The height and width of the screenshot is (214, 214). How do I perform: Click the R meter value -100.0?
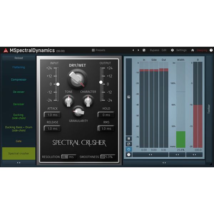(198, 150)
